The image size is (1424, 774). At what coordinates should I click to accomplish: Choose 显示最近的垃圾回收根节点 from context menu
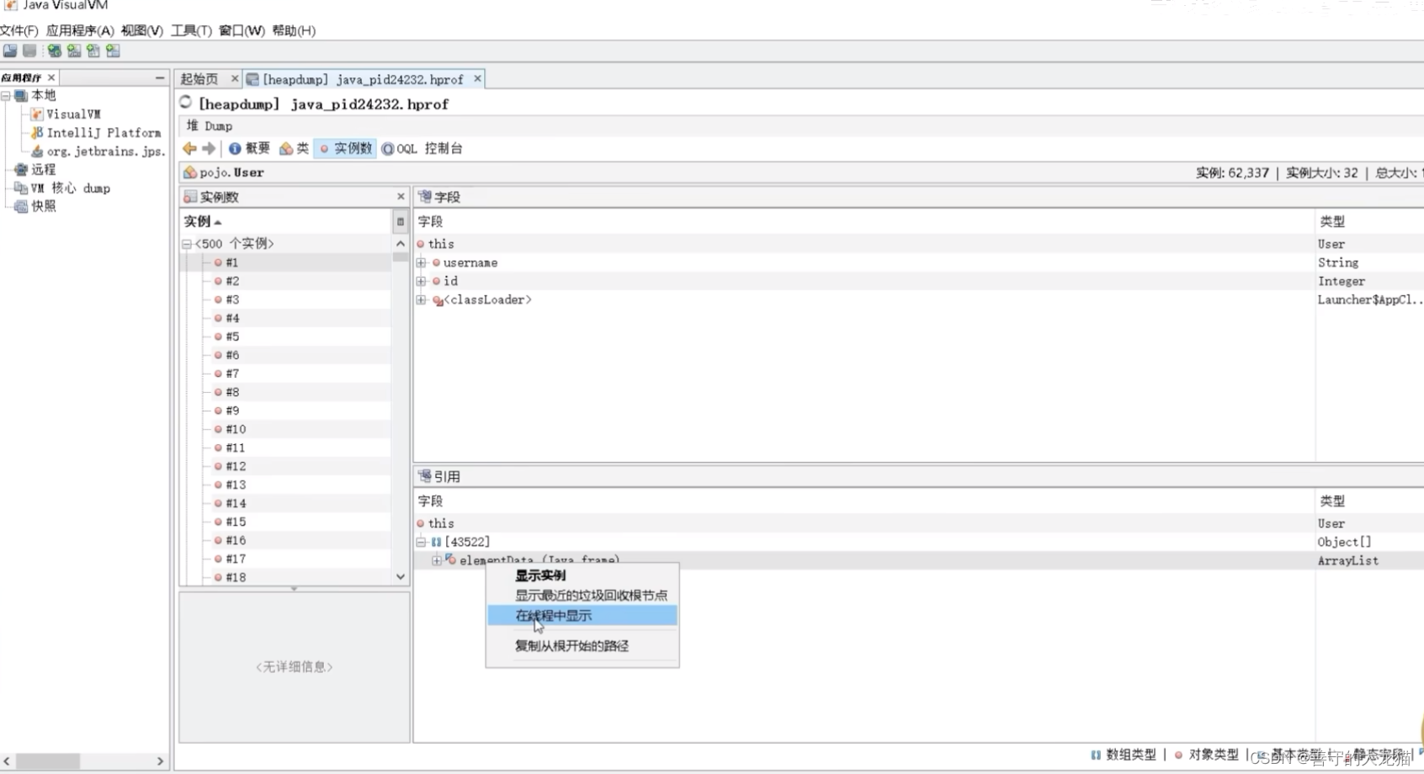[582, 596]
